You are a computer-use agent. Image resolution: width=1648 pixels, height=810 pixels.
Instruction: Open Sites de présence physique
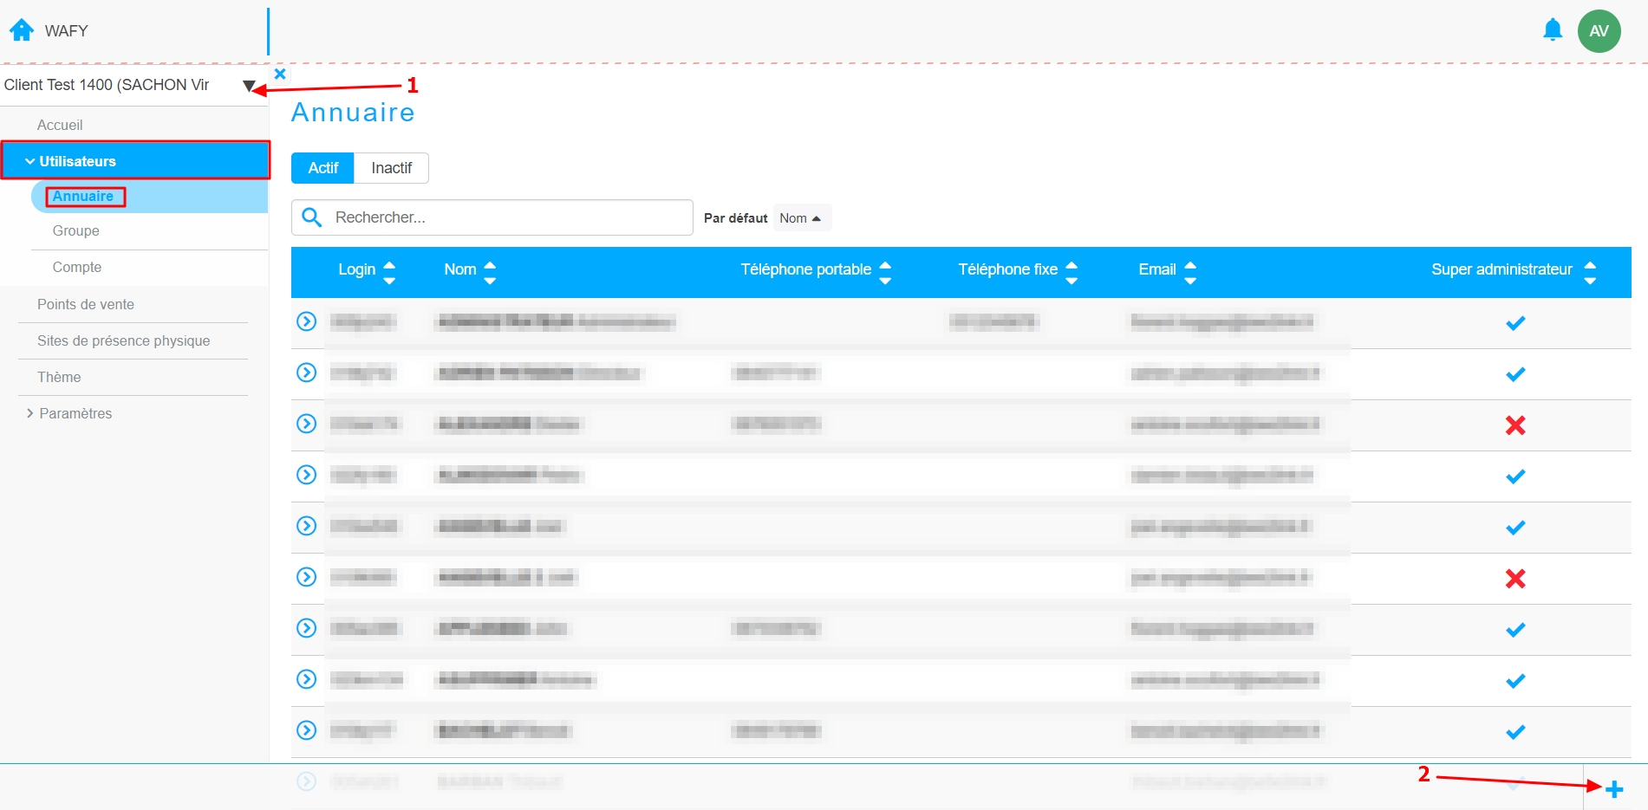tap(123, 340)
